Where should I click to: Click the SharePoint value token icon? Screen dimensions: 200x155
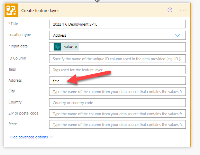(x=57, y=47)
